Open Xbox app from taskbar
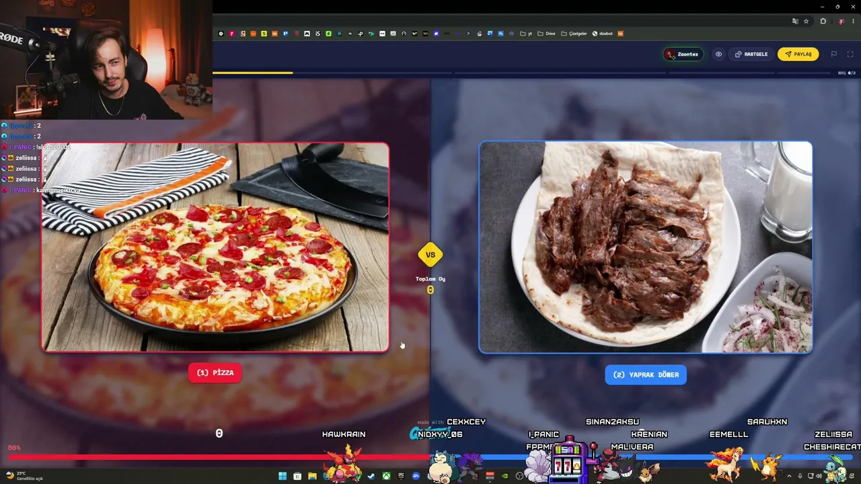The width and height of the screenshot is (861, 484). click(x=386, y=476)
